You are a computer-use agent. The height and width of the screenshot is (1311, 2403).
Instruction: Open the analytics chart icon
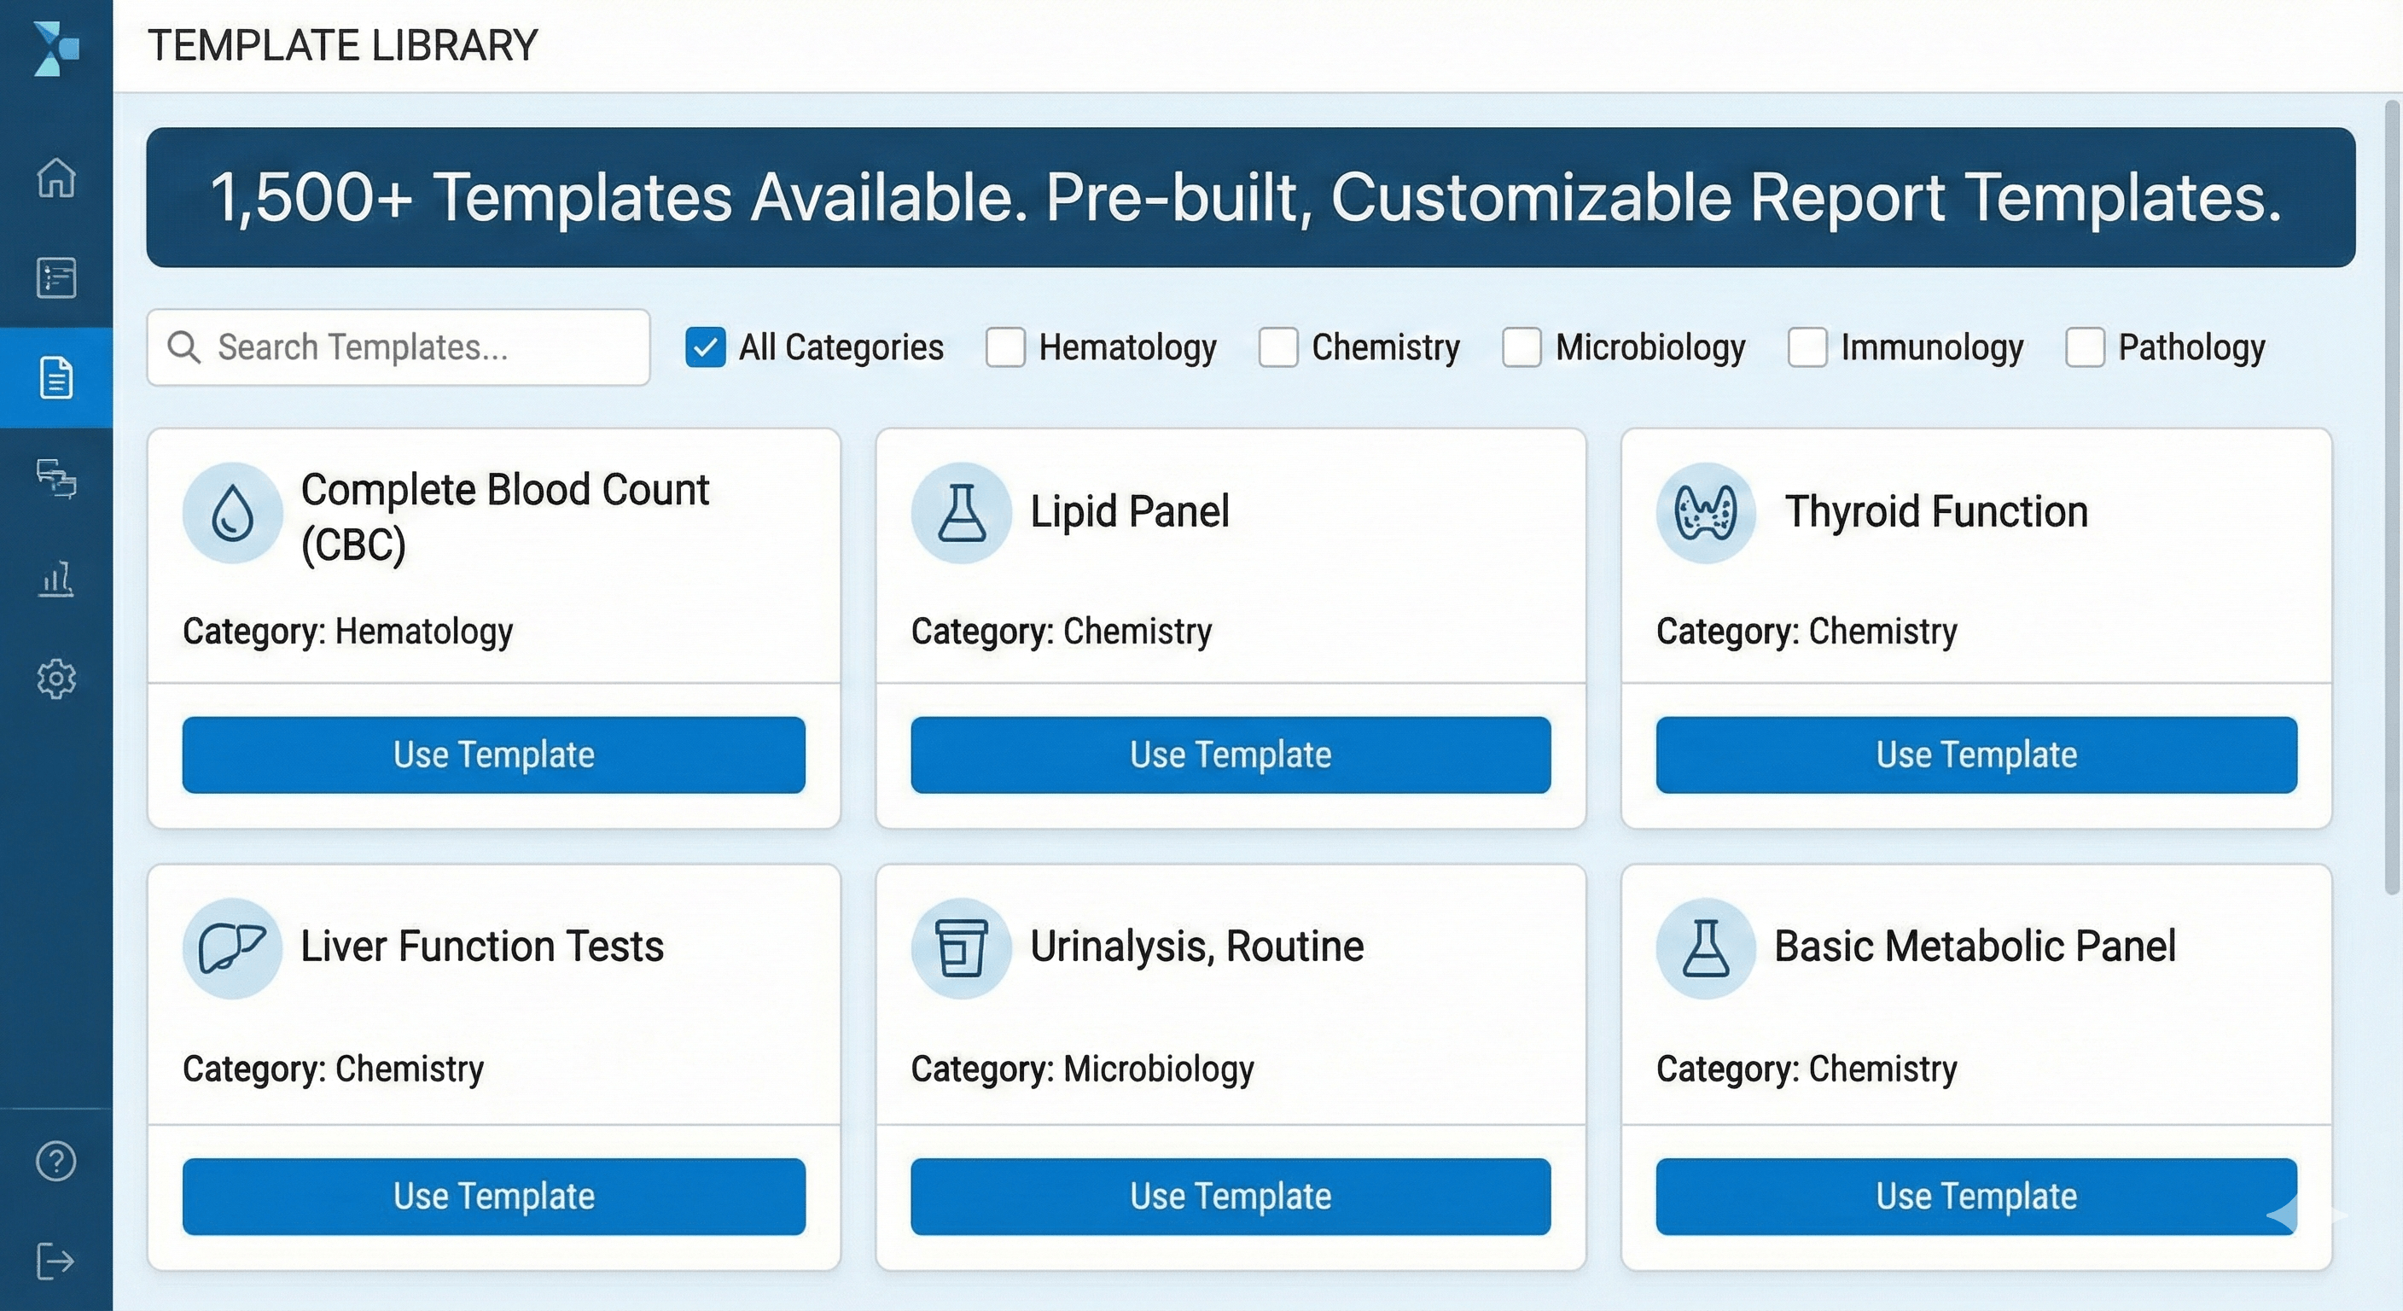[56, 580]
